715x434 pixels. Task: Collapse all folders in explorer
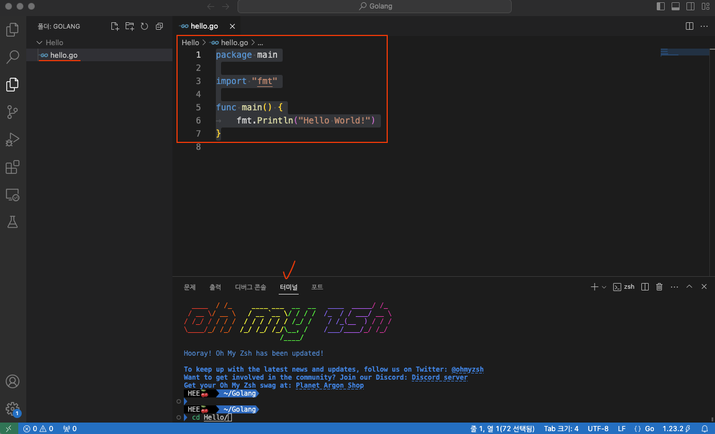pyautogui.click(x=159, y=26)
